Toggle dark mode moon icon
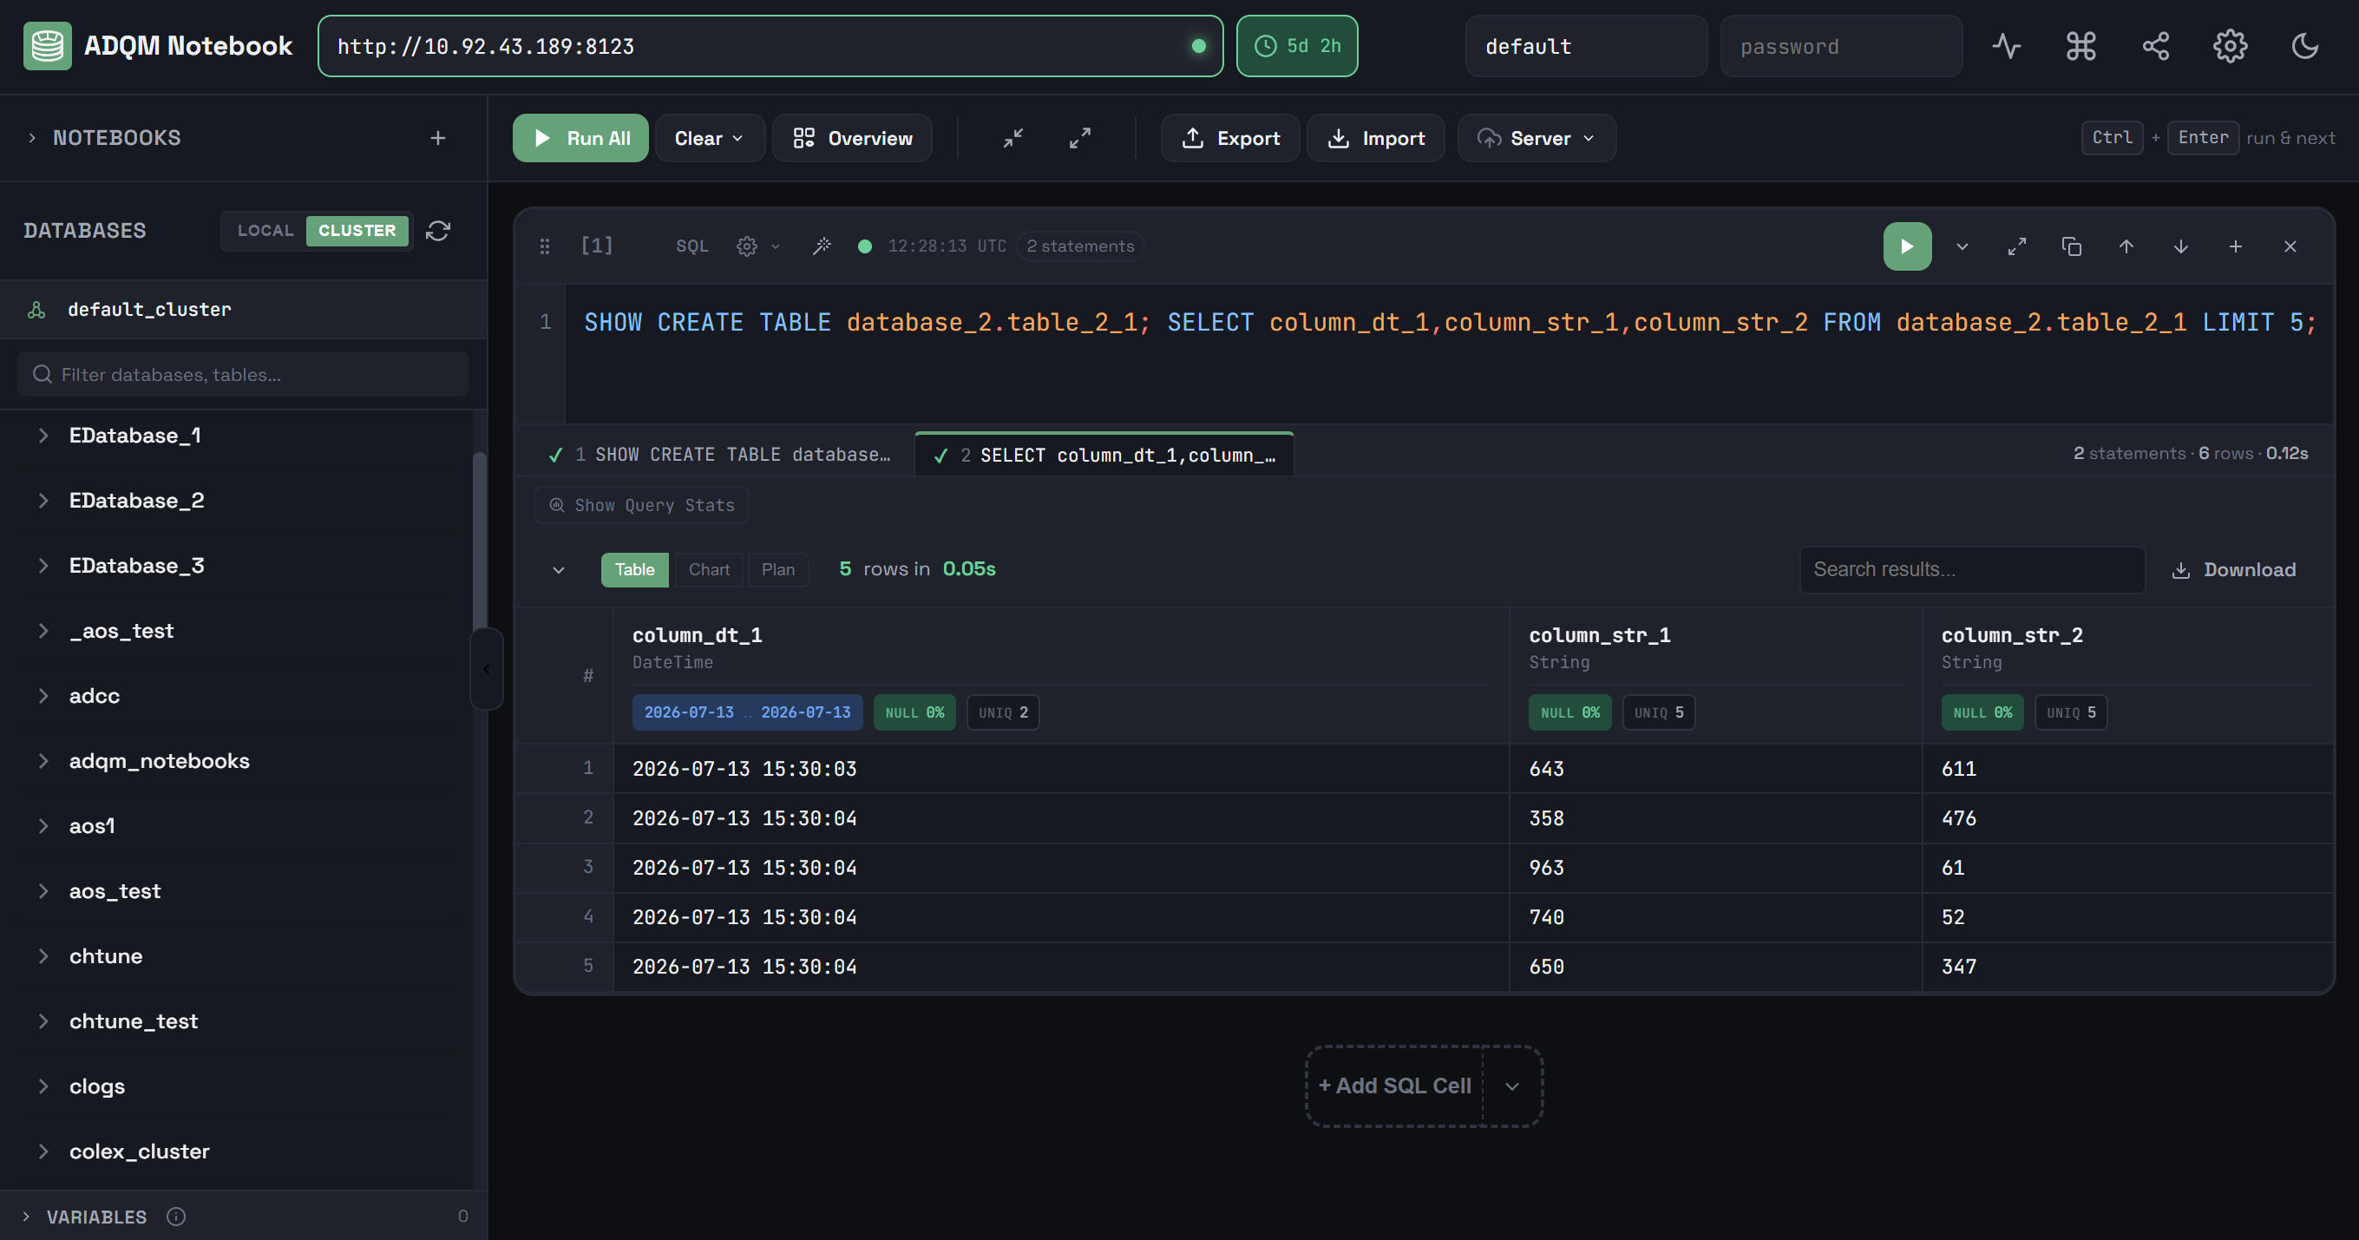2359x1240 pixels. (2305, 46)
